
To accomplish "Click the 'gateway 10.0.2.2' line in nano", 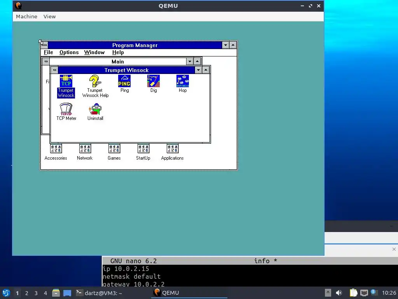I will (x=134, y=284).
